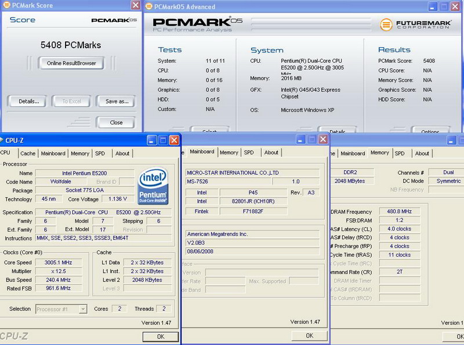Image resolution: width=464 pixels, height=345 pixels.
Task: Click PCMark05 Advanced title bar icon
Action: 149,6
